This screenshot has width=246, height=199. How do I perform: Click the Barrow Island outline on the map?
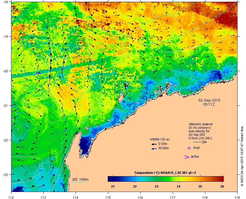121,98
